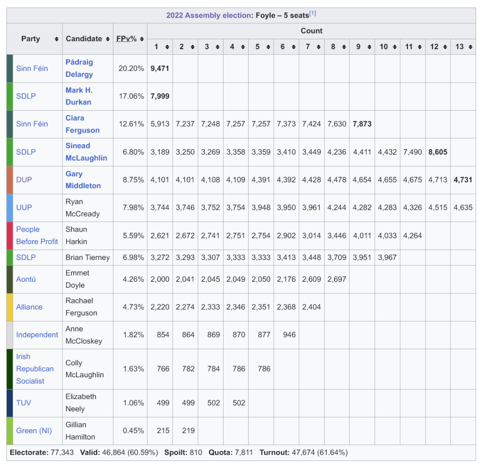Screen dimensions: 484x468
Task: Open the TUV party link
Action: 24,403
